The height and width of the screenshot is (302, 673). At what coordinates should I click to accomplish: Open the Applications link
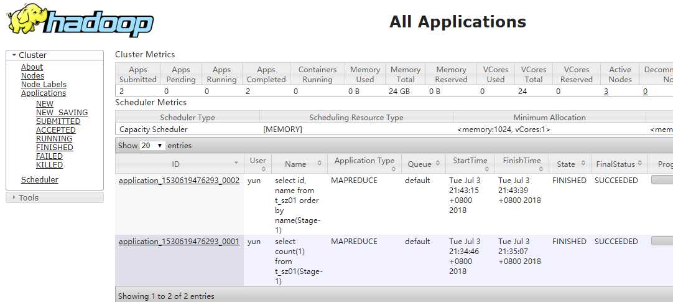tap(44, 93)
